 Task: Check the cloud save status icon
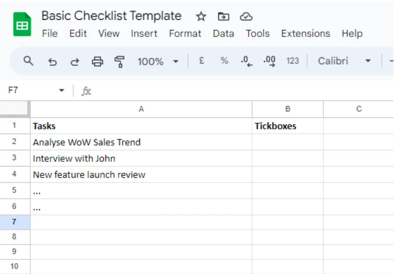pos(246,17)
